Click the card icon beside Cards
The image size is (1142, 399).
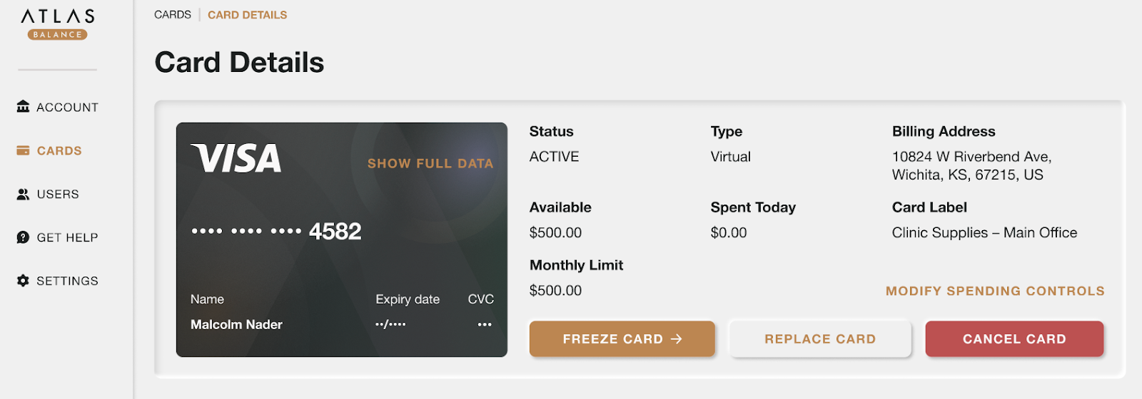pyautogui.click(x=23, y=150)
